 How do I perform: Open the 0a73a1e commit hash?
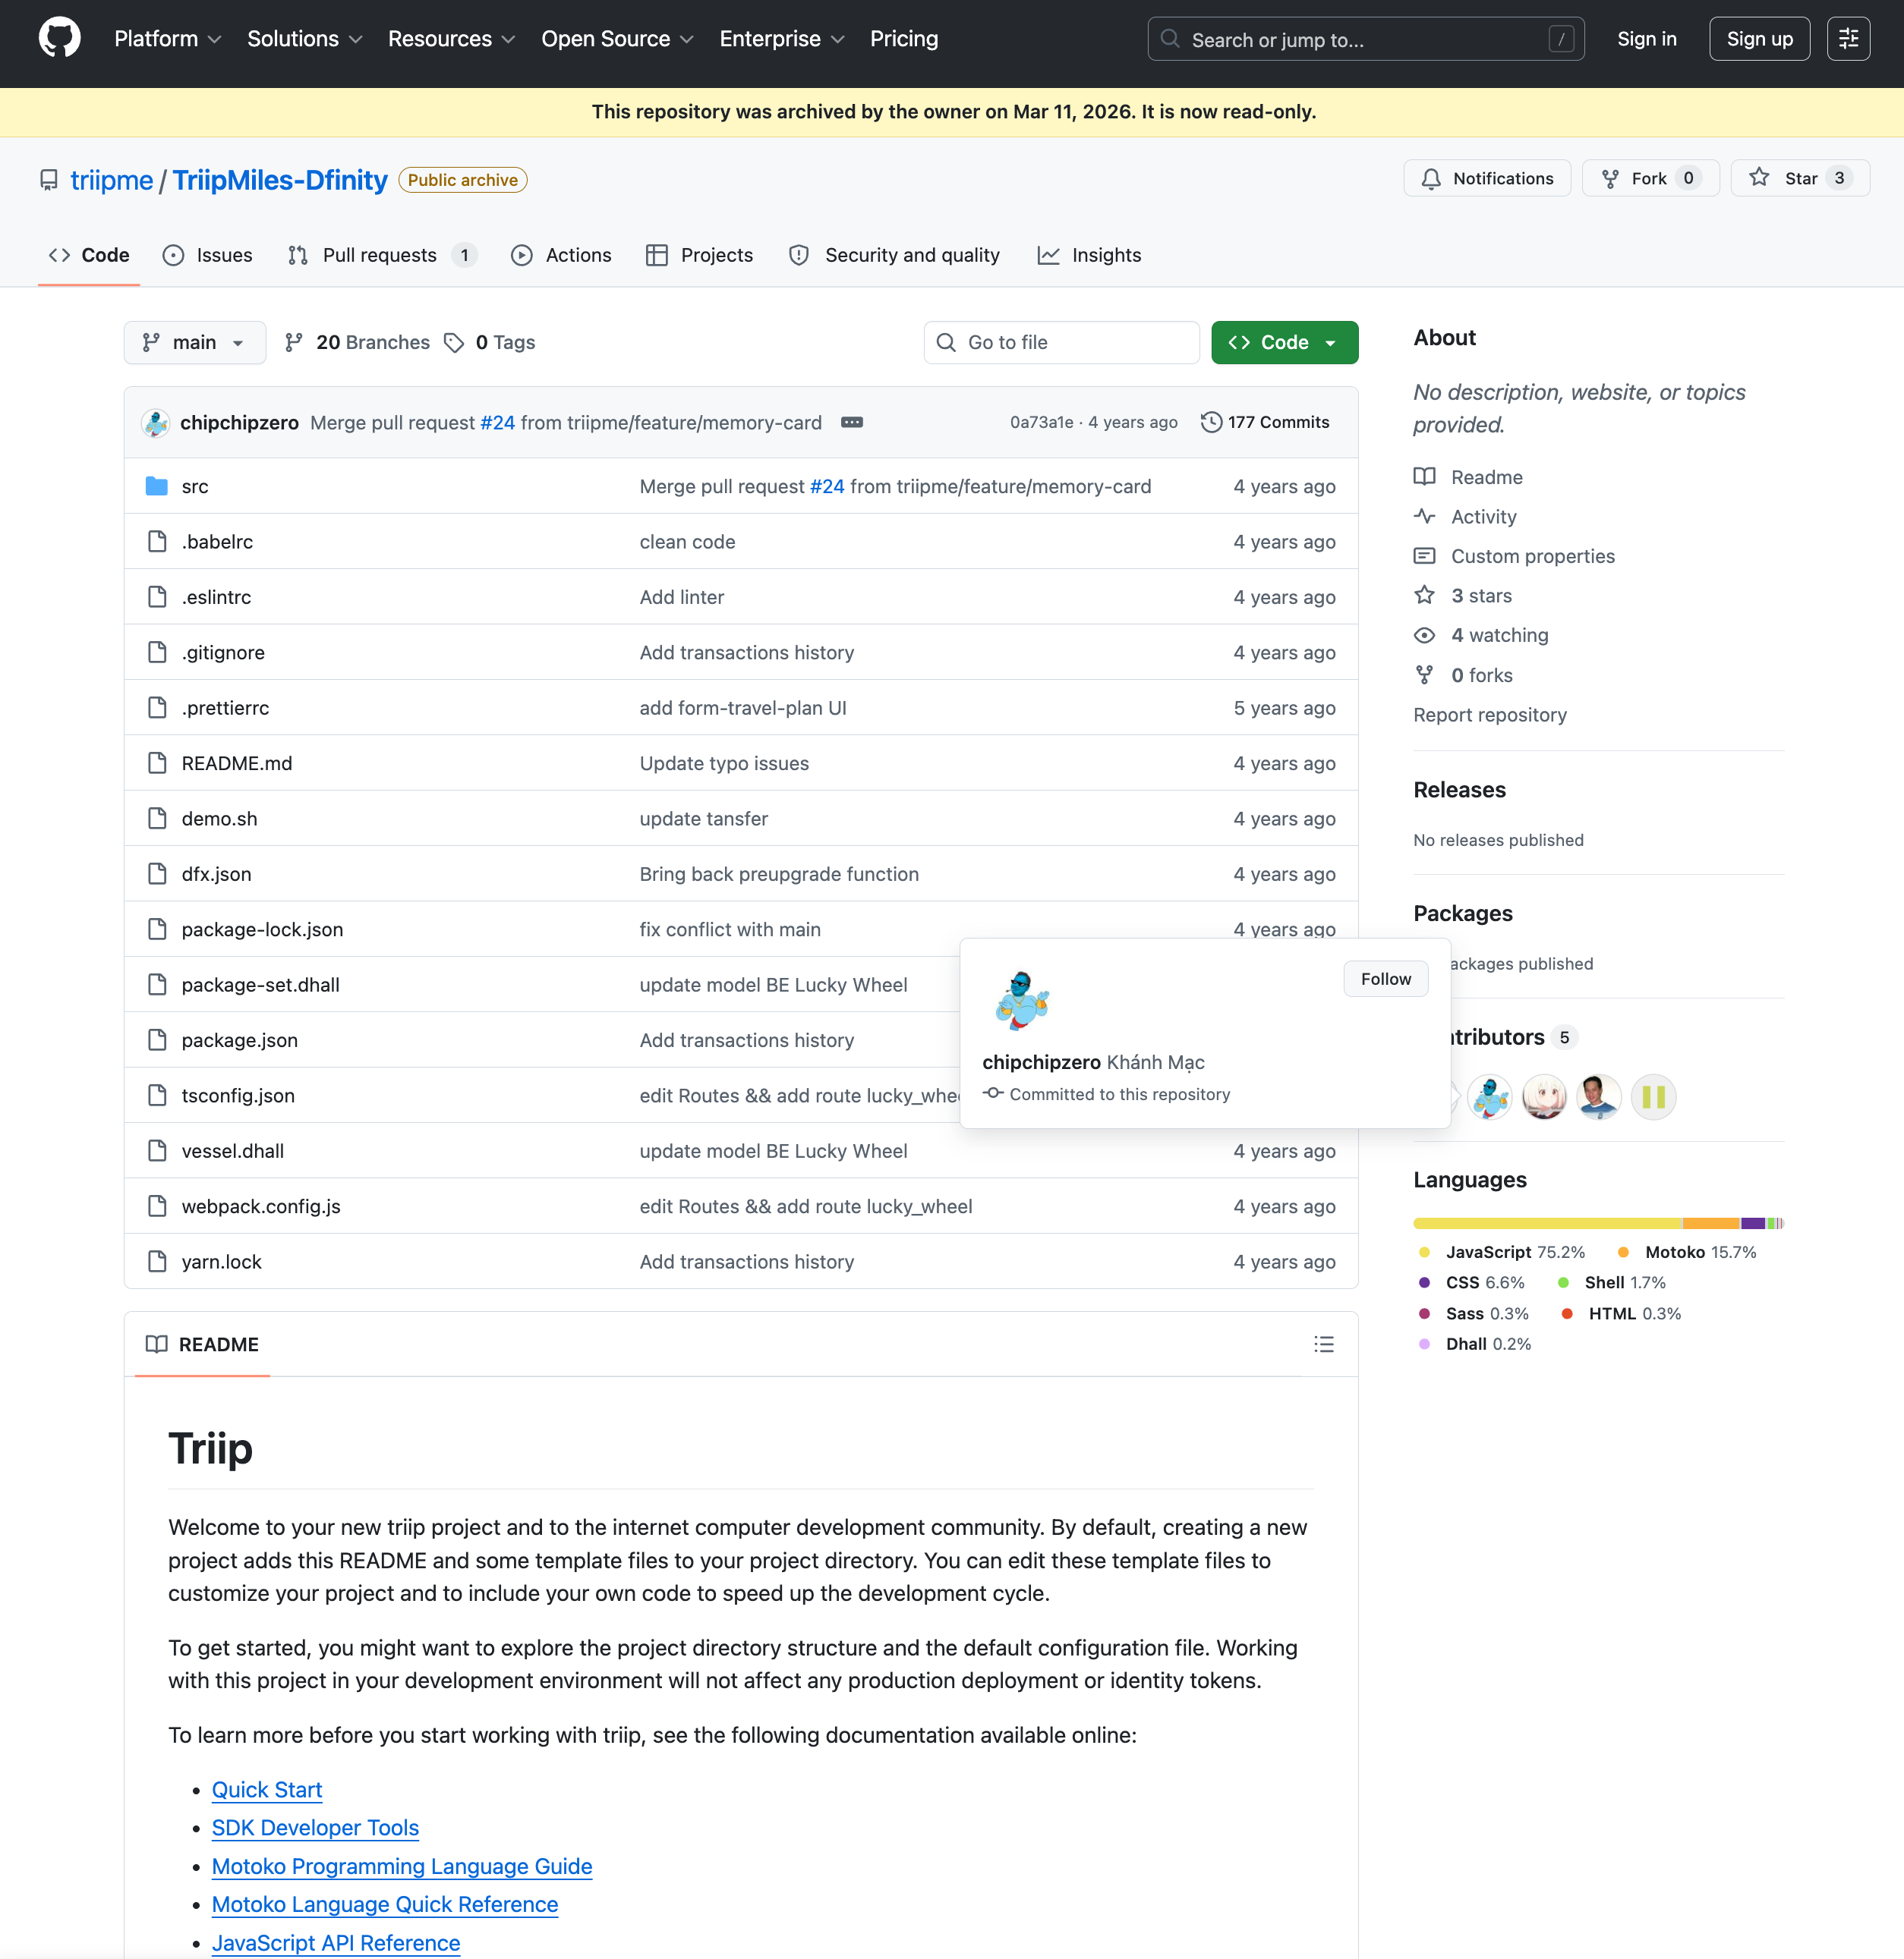point(1041,422)
